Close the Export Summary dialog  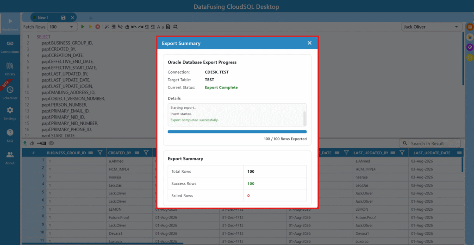click(309, 43)
